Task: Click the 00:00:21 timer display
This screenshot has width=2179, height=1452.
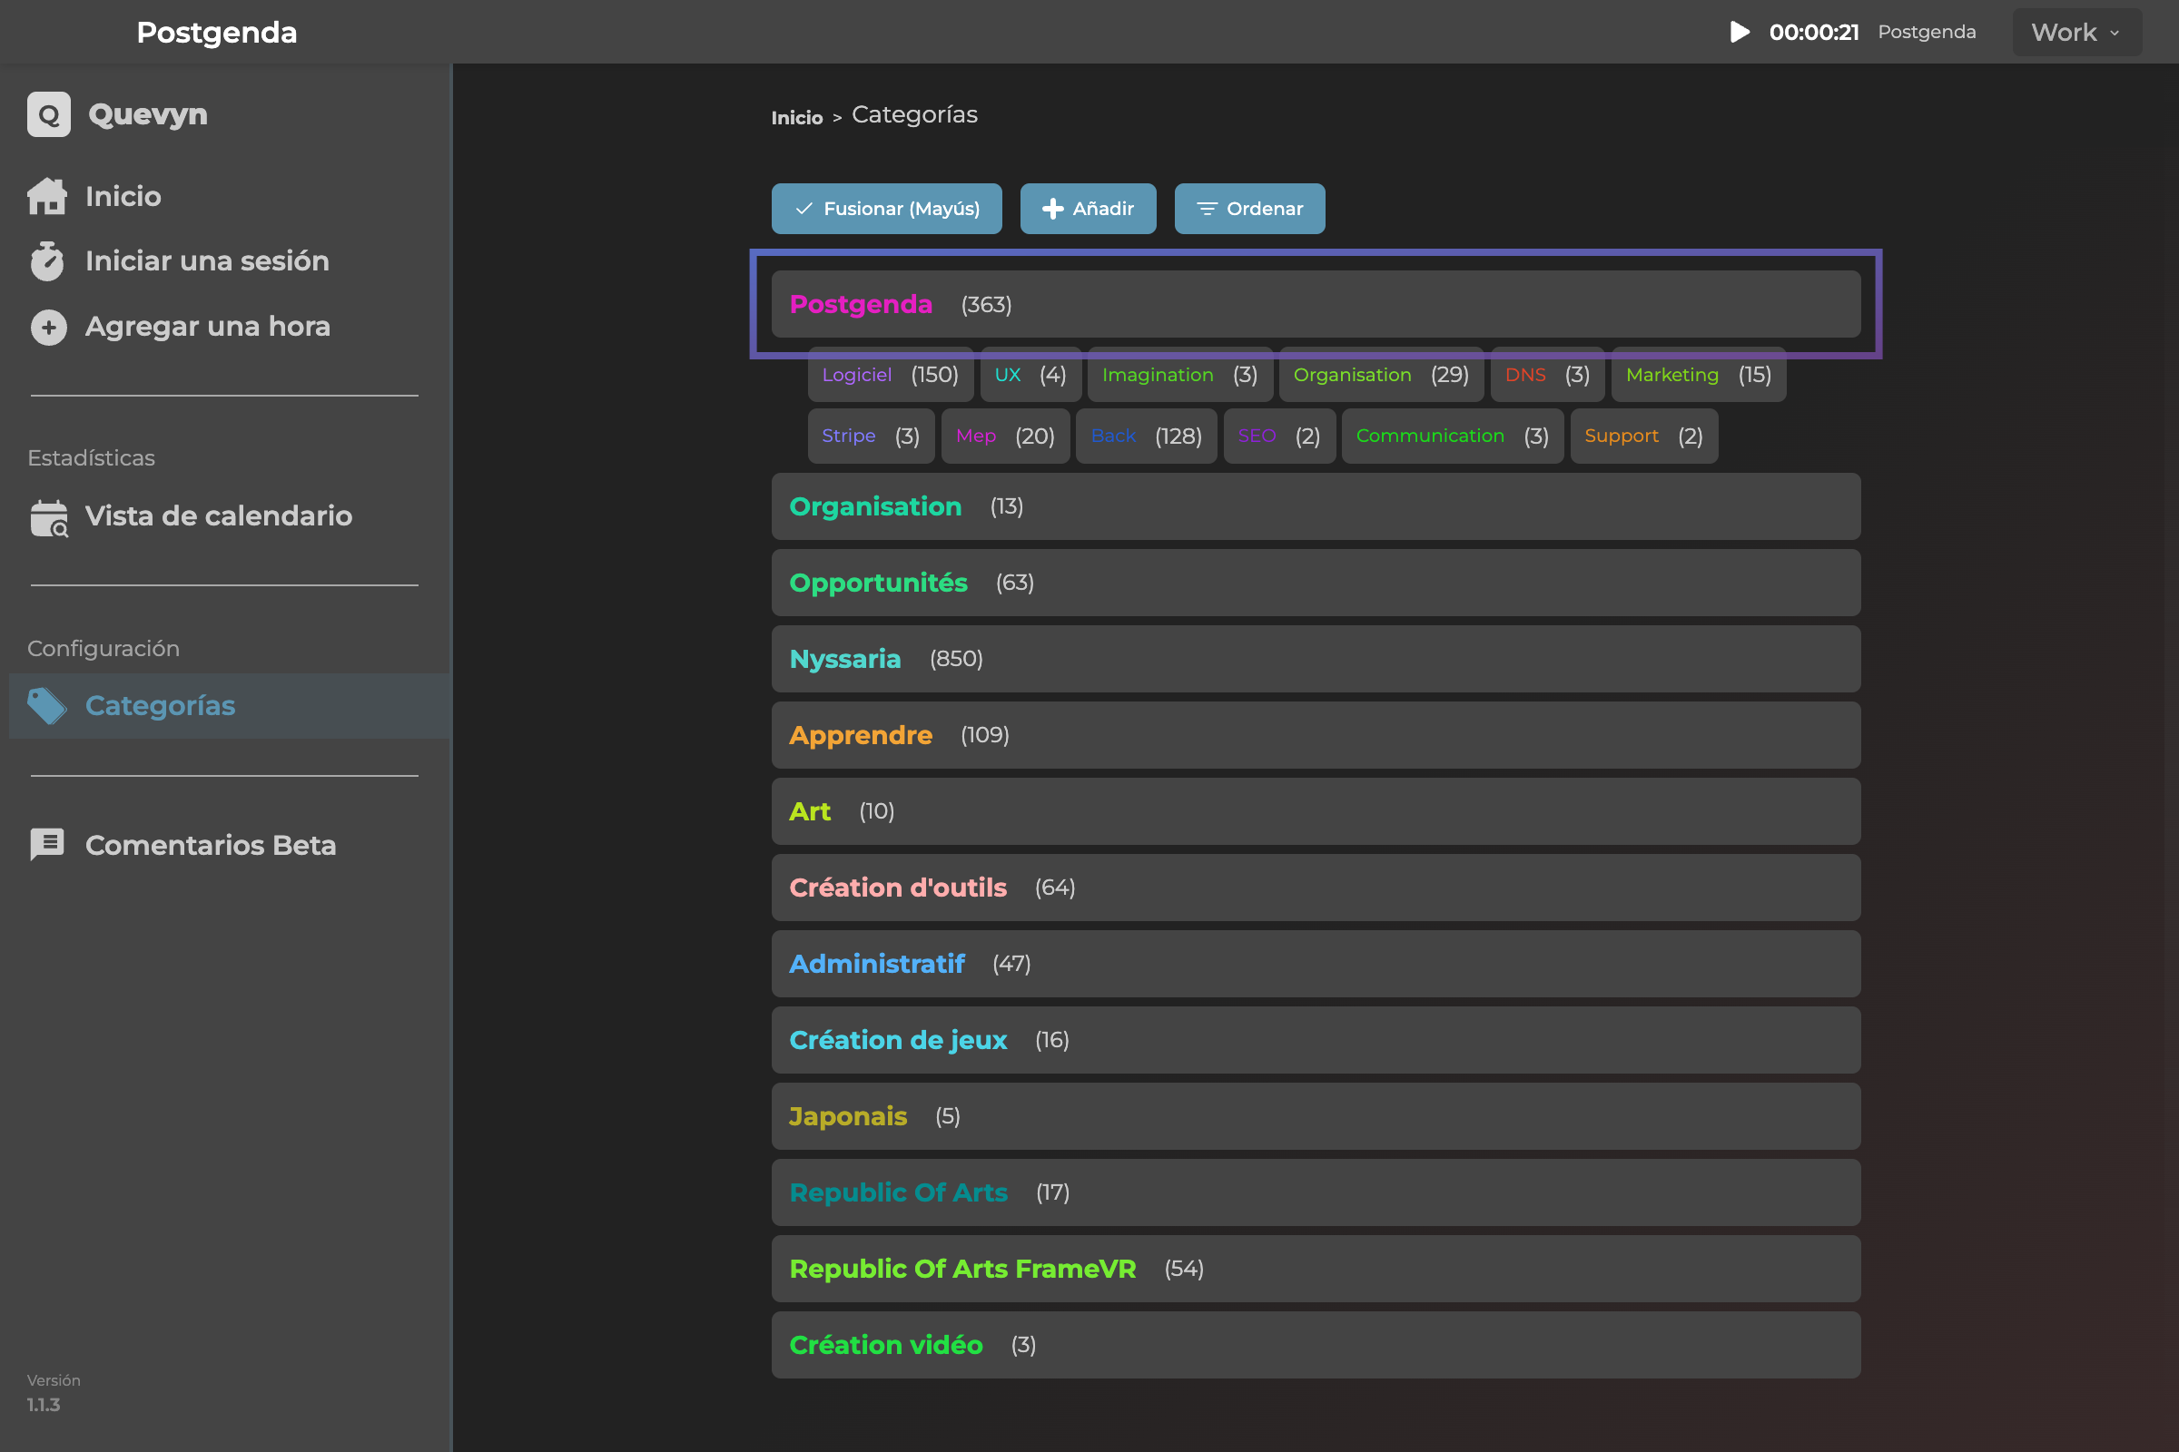Action: pos(1814,33)
